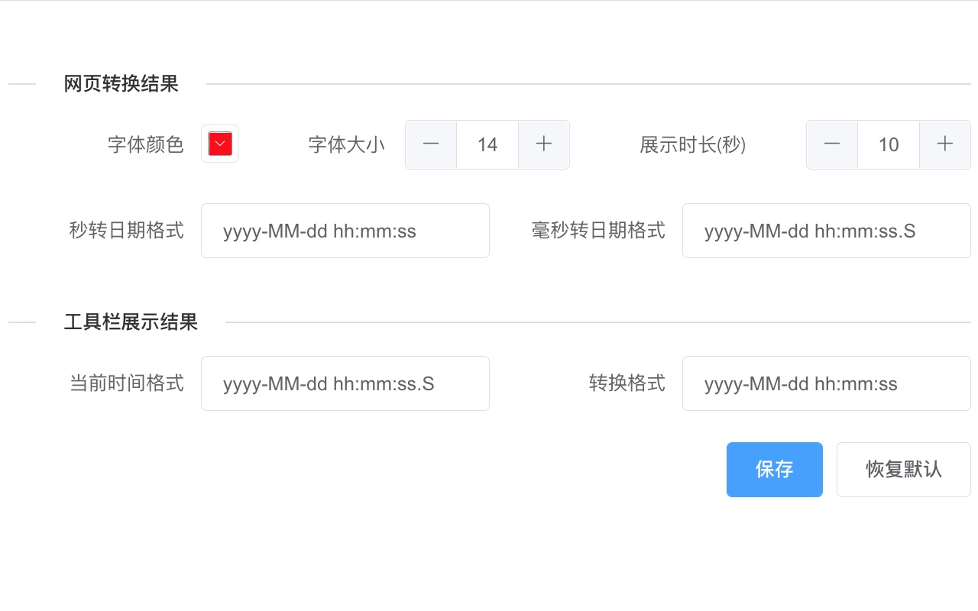Click the minus icon to decrease display duration
The width and height of the screenshot is (978, 611).
[x=831, y=144]
